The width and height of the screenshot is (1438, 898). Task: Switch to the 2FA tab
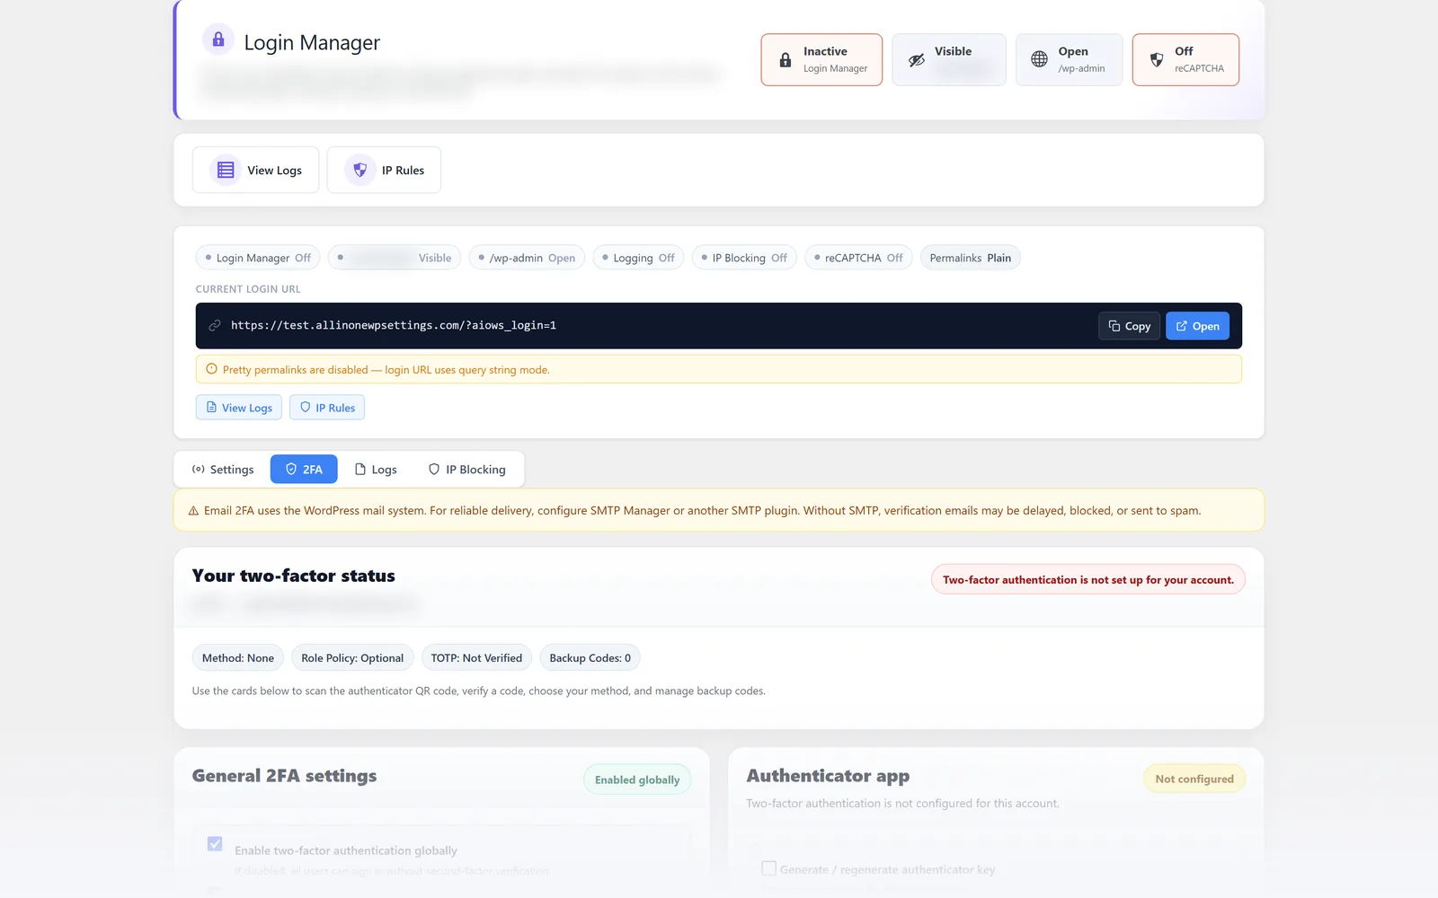point(304,470)
